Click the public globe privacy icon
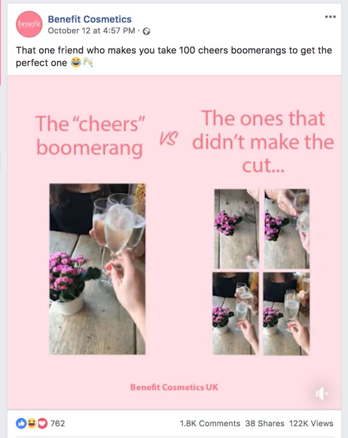 [x=147, y=31]
